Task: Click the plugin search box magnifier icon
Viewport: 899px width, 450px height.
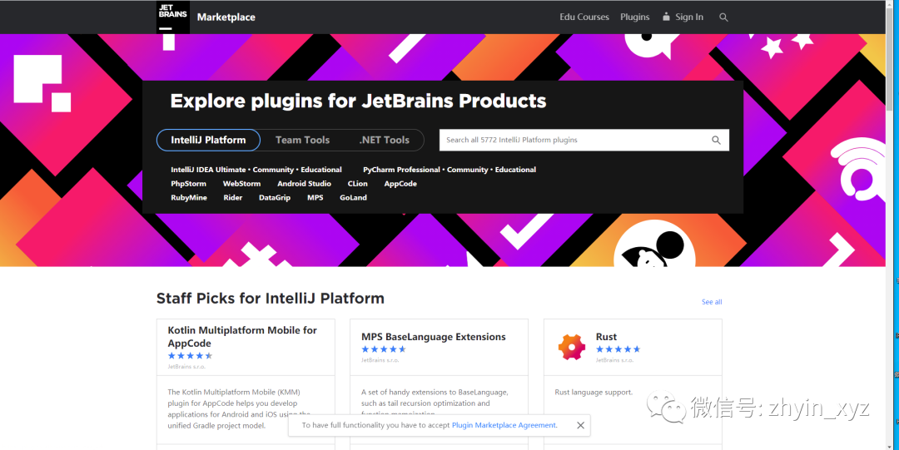Action: click(716, 140)
